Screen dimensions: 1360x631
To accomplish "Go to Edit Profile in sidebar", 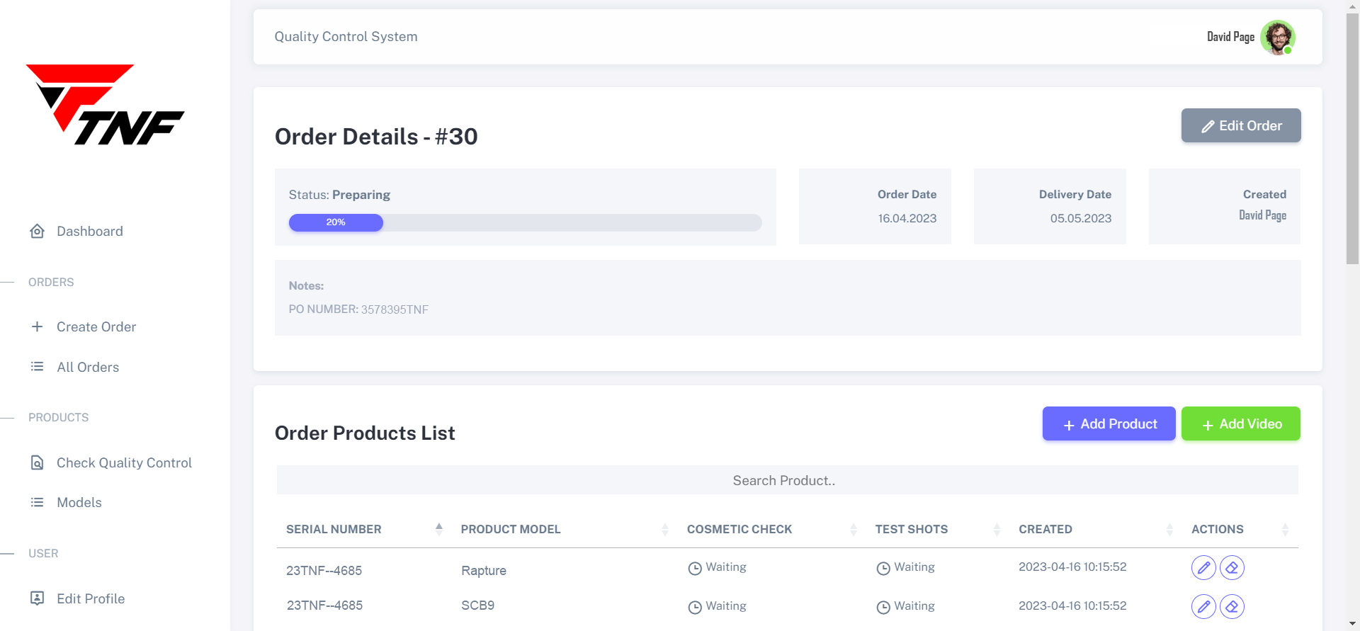I will click(91, 599).
